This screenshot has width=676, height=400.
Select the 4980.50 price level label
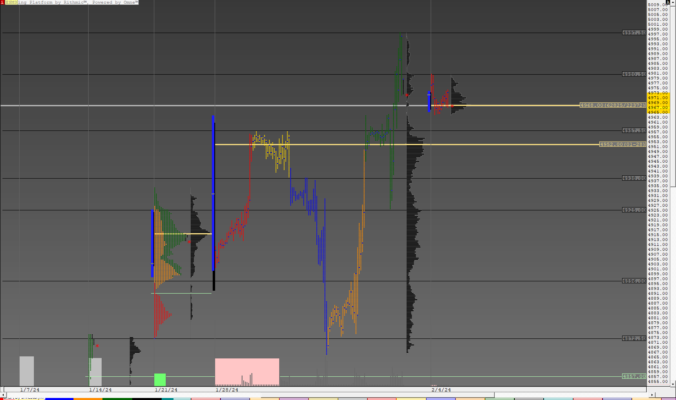[634, 74]
